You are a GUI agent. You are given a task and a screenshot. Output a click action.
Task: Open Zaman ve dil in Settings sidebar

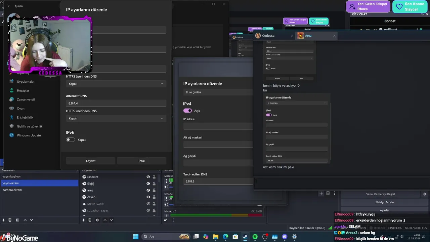(26, 99)
